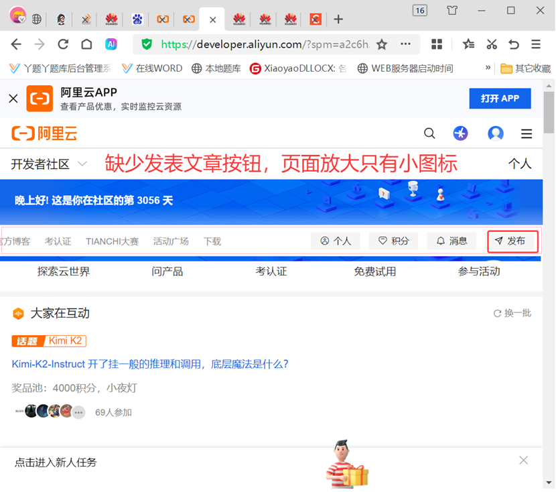Switch to the cartoon avatar tab
This screenshot has height=492, width=556.
(x=61, y=19)
